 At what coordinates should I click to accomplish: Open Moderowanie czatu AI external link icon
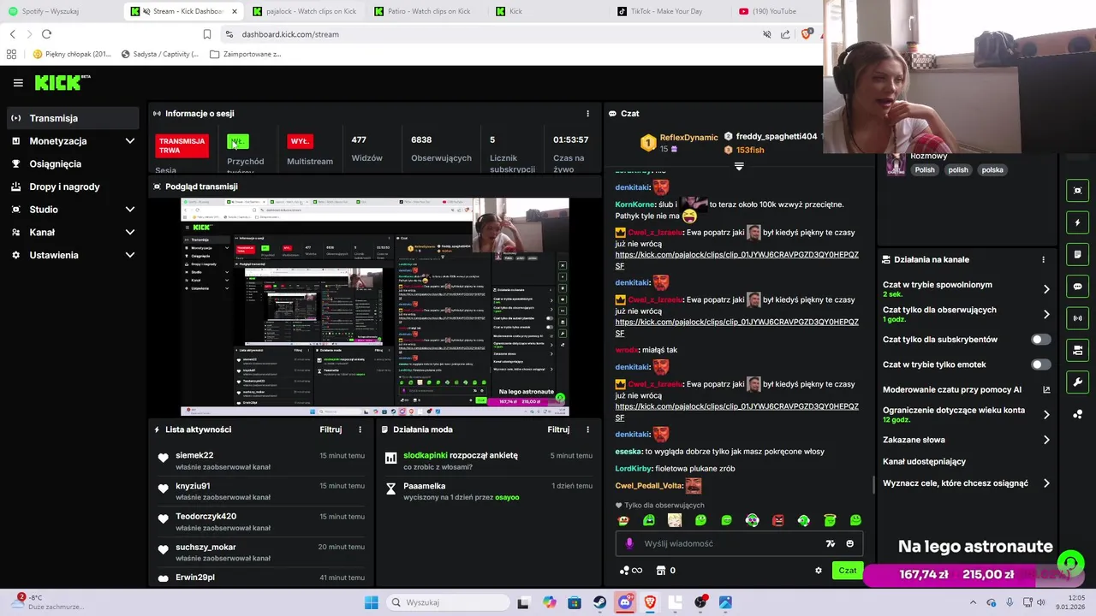coord(1046,390)
